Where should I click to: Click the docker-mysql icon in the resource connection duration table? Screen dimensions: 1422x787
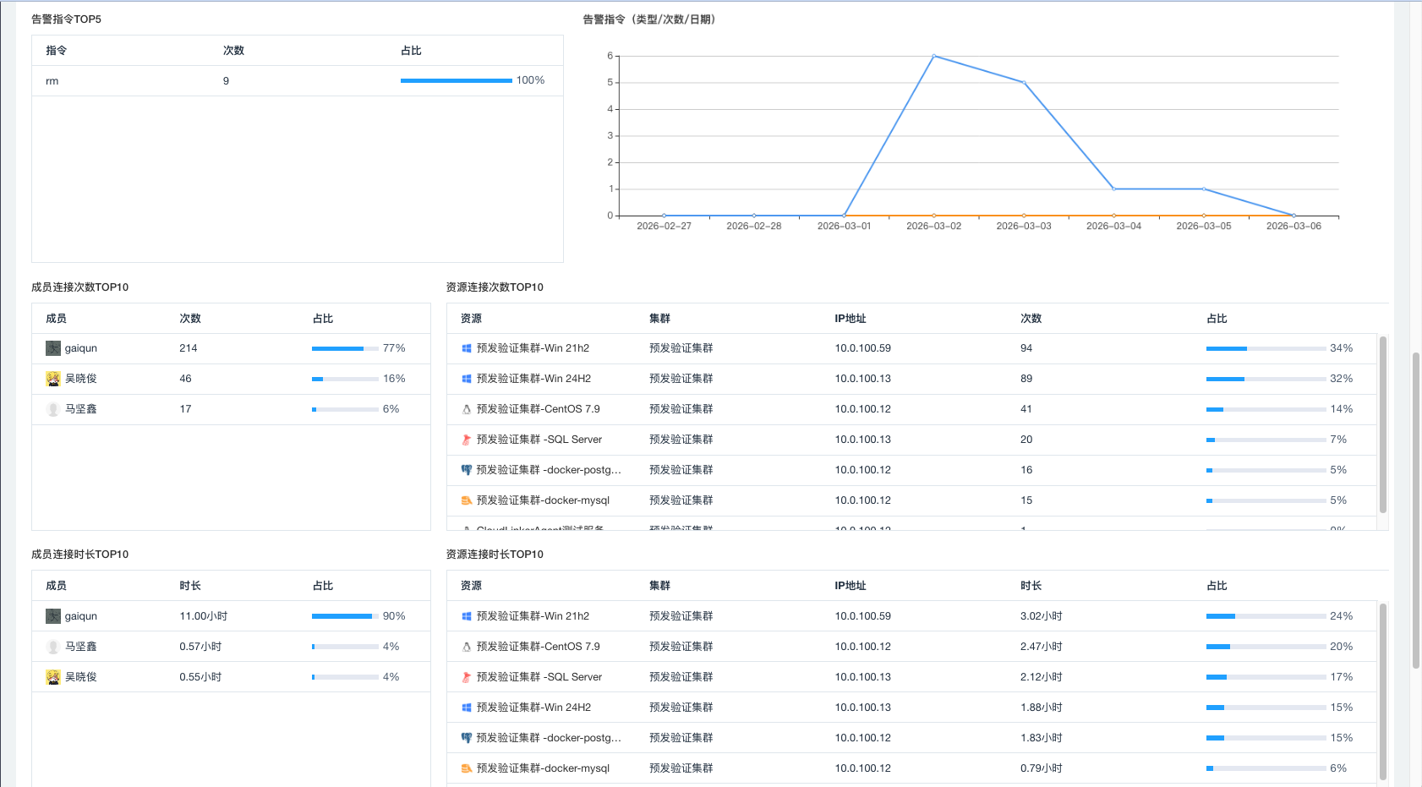(x=466, y=768)
